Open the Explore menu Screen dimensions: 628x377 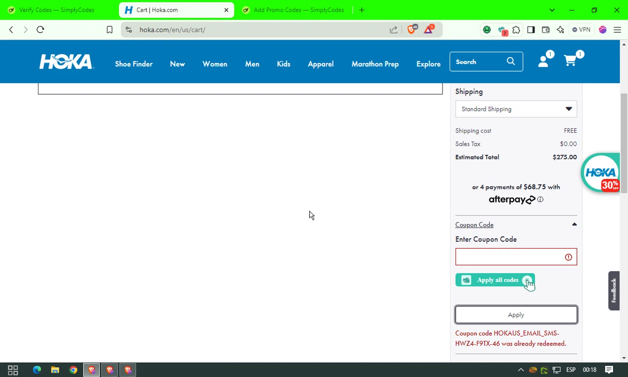[x=428, y=64]
